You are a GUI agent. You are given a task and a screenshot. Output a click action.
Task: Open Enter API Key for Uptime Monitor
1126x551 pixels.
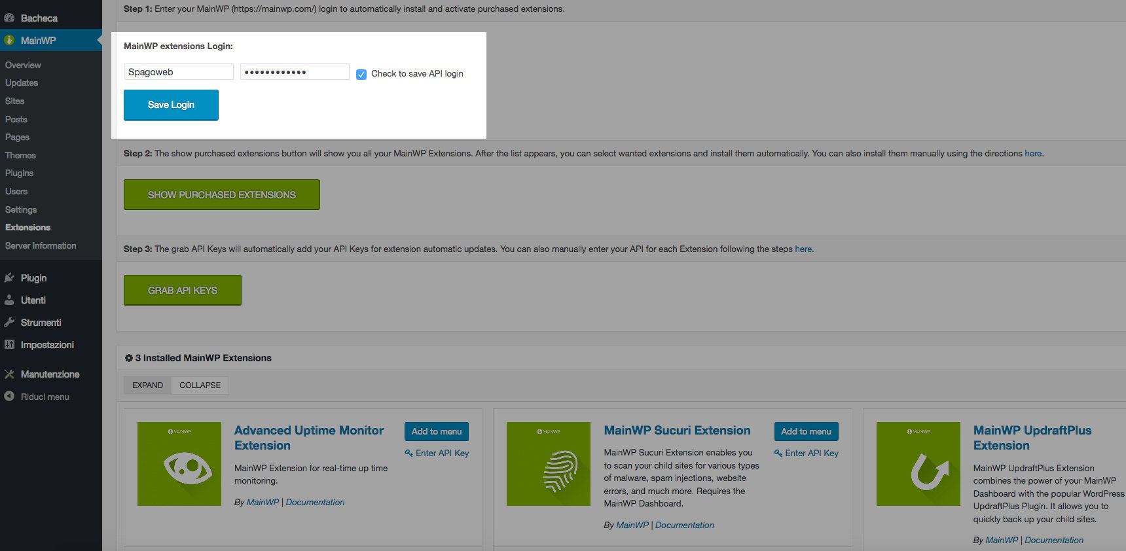pyautogui.click(x=442, y=453)
